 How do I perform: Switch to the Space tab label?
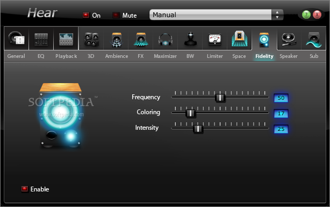coord(239,56)
